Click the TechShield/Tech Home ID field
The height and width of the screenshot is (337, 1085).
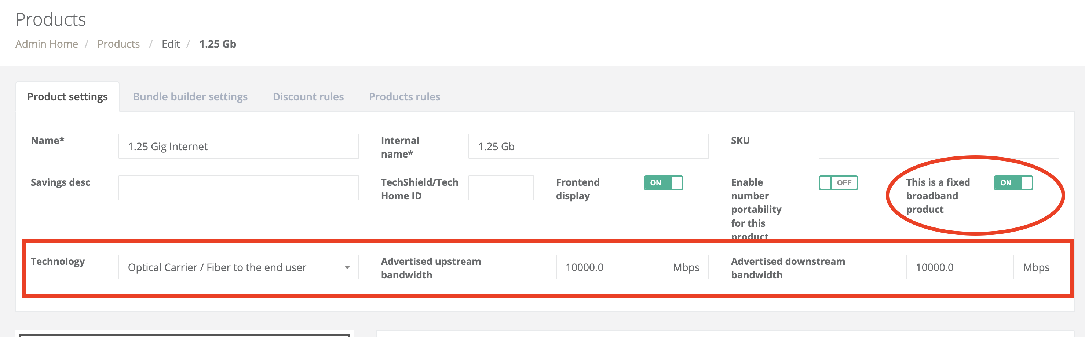501,188
